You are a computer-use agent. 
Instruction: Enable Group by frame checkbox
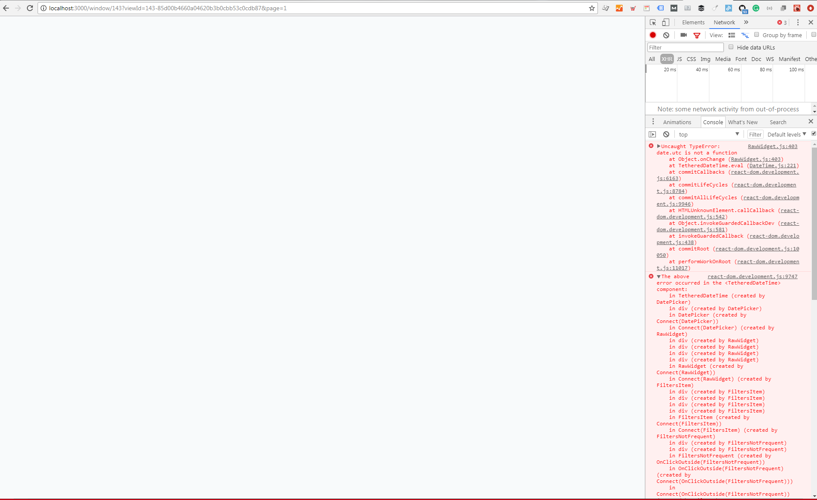pos(757,35)
